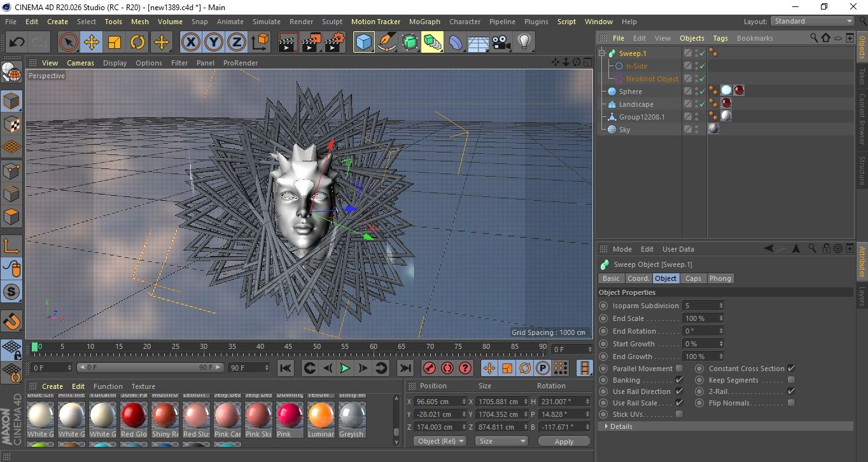Screen dimensions: 868x462
Task: Step the End Scale value arrows
Action: pyautogui.click(x=721, y=318)
